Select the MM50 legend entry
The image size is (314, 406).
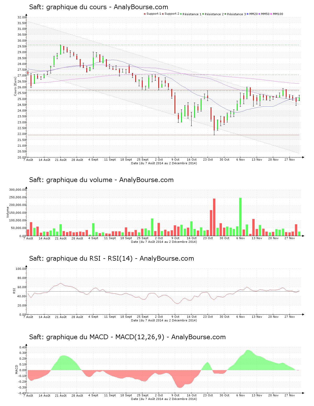coord(264,14)
